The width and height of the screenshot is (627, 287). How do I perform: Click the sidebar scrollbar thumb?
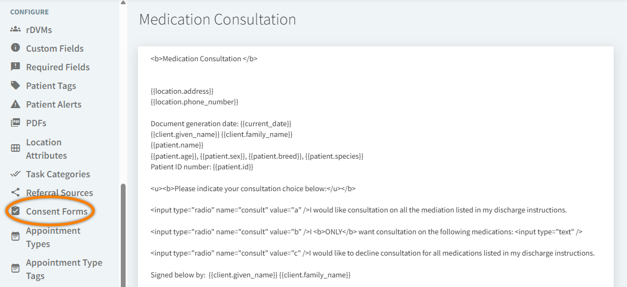point(123,234)
